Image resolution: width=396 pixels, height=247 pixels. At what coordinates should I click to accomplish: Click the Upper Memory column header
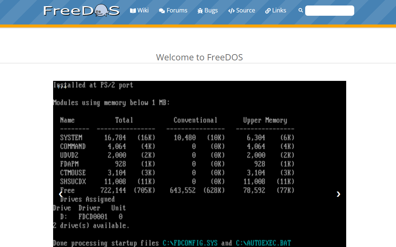tap(265, 120)
